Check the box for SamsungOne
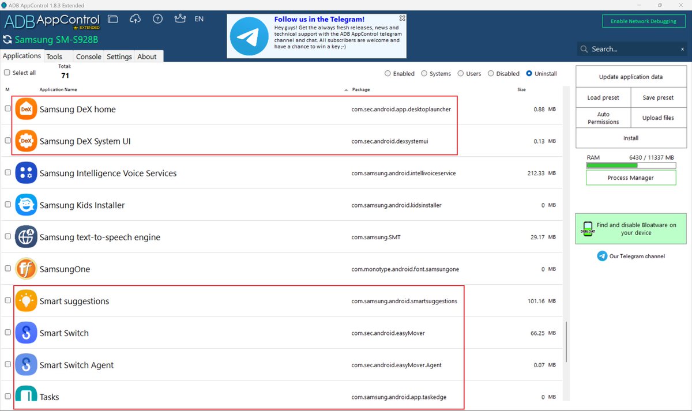 point(7,268)
